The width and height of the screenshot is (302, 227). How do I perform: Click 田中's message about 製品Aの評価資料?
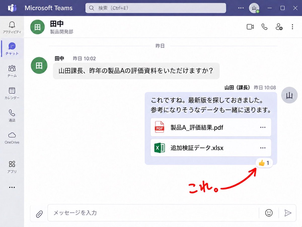136,71
